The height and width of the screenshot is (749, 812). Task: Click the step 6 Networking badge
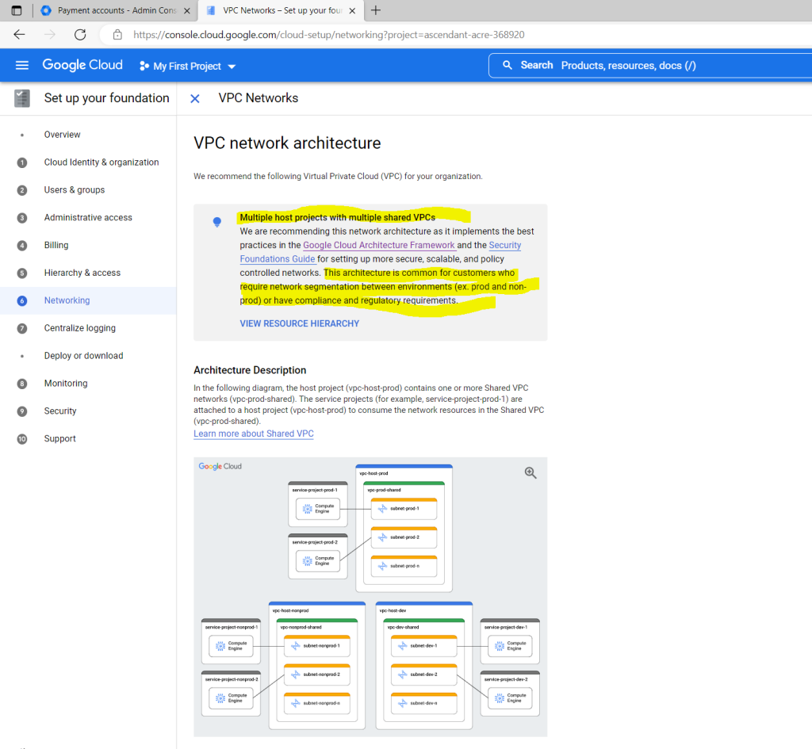point(21,300)
